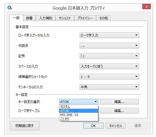Viewport: 156px width, 137px height.
Task: Open the 入力補助 tab
Action: pyautogui.click(x=46, y=18)
